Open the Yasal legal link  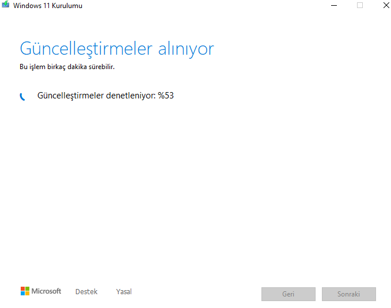tap(124, 291)
